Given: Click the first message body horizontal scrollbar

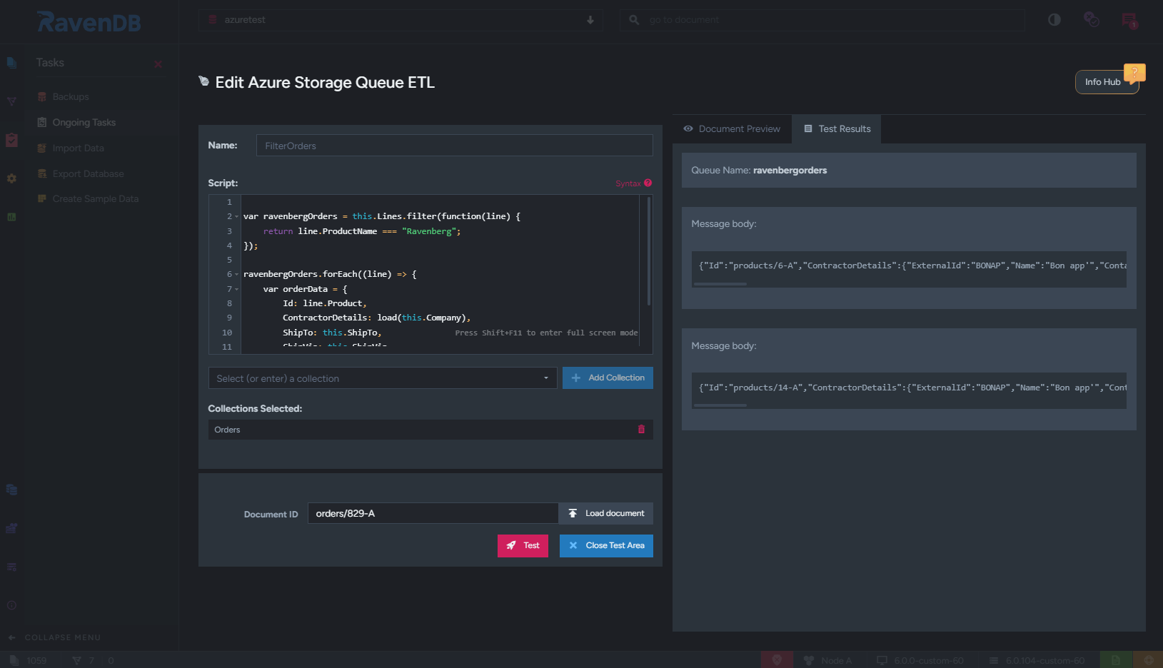Looking at the screenshot, I should 720,284.
